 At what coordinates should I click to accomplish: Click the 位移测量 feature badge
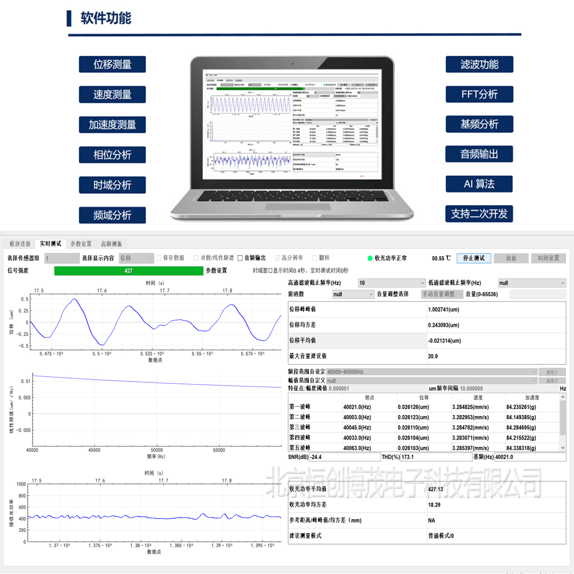(x=112, y=65)
